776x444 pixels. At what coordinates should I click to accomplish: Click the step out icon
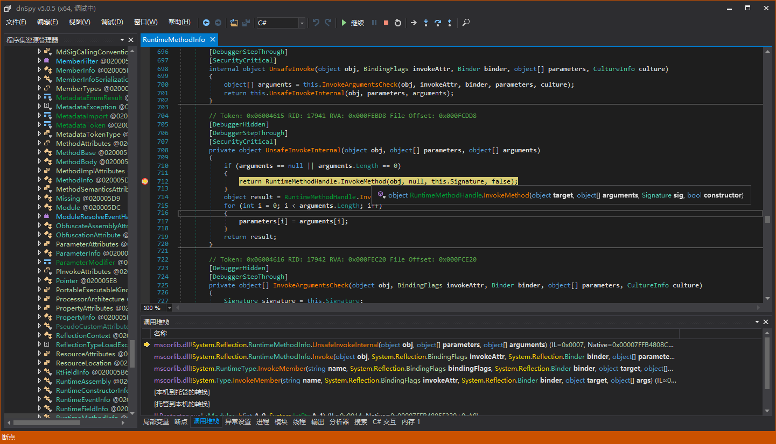[x=450, y=23]
